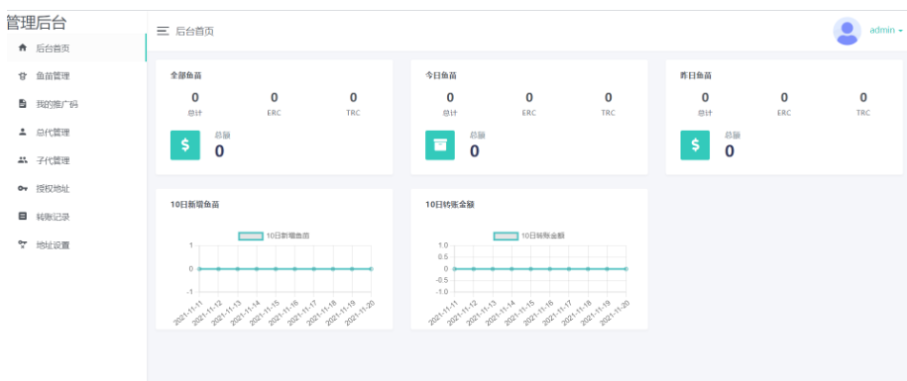This screenshot has height=381, width=907.
Task: Click the dollar icon in 全部鱼苗 card
Action: 185,144
